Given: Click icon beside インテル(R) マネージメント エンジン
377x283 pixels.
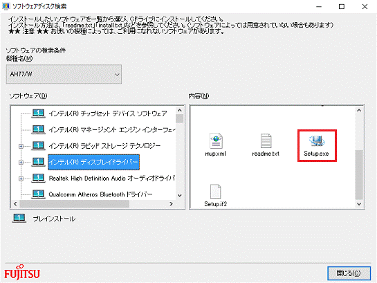Looking at the screenshot, I should [x=38, y=129].
